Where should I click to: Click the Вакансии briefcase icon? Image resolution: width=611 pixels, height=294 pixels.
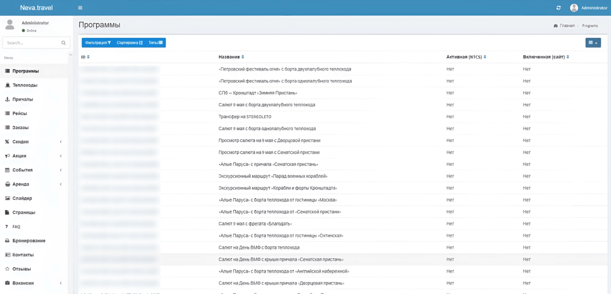click(7, 283)
